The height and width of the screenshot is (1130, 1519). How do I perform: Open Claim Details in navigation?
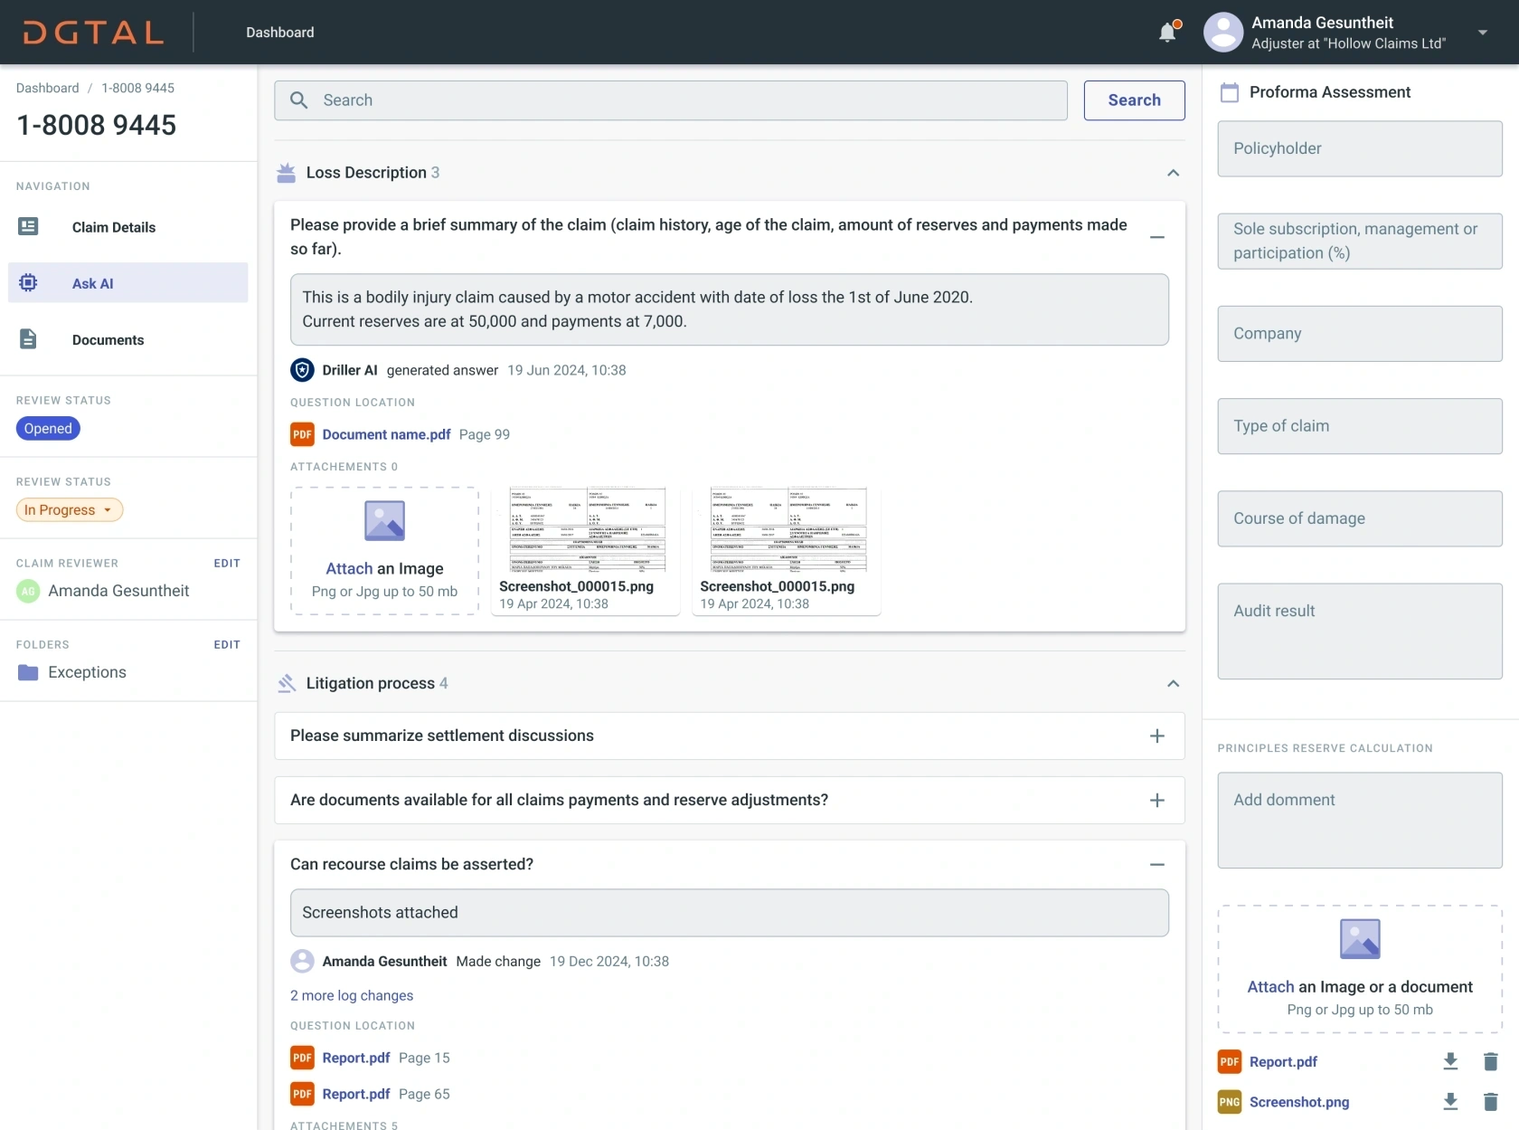113,227
